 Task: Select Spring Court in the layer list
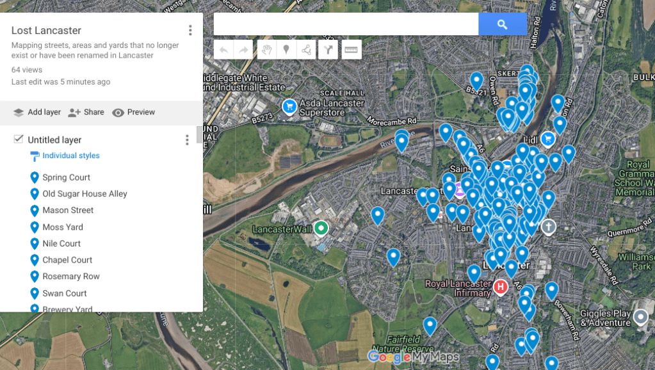(66, 177)
